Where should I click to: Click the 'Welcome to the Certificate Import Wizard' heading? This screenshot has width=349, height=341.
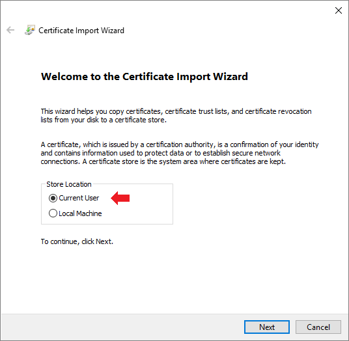point(145,77)
